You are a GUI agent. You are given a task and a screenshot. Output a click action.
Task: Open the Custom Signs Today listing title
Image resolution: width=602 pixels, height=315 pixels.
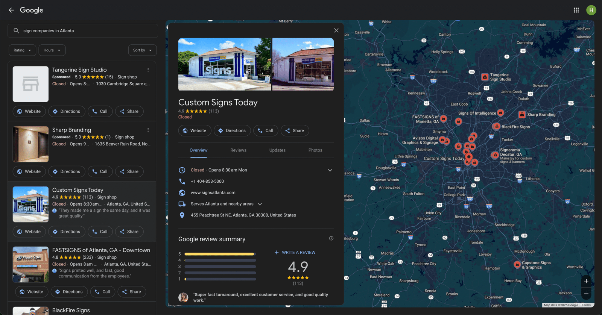pyautogui.click(x=78, y=190)
